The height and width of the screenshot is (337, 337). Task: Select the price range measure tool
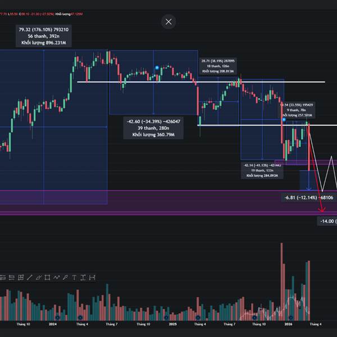[92, 277]
